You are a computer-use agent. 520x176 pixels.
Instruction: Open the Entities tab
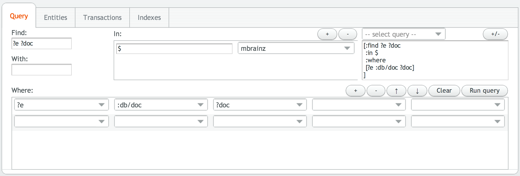tap(56, 18)
